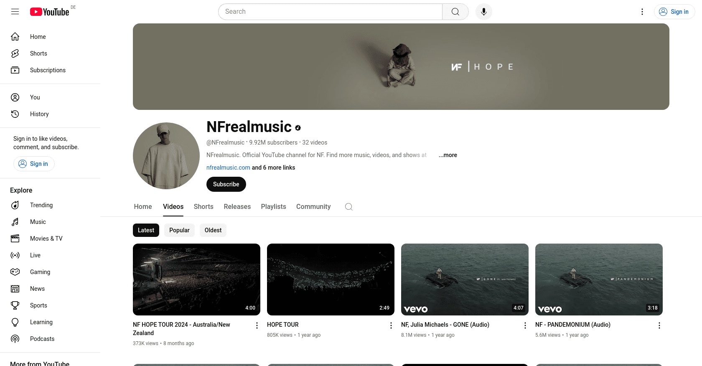
Task: Switch to the Releases tab
Action: pyautogui.click(x=237, y=207)
